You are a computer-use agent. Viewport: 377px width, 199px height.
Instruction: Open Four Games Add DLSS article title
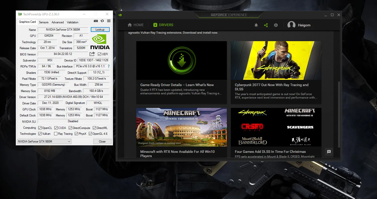point(270,152)
